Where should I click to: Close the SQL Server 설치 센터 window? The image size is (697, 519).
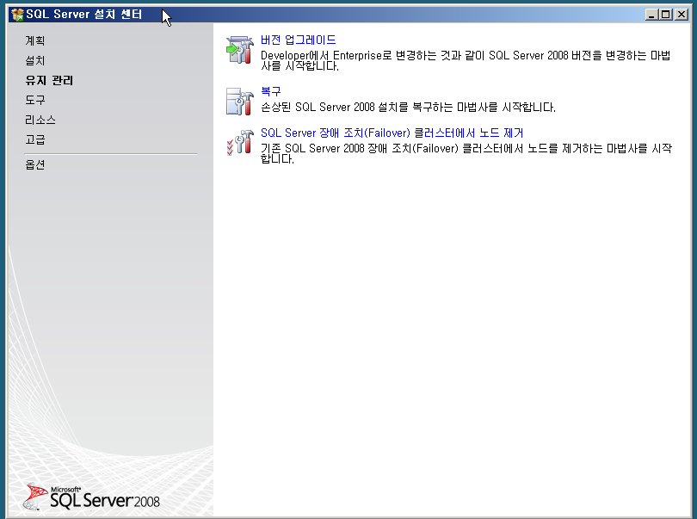pyautogui.click(x=681, y=15)
